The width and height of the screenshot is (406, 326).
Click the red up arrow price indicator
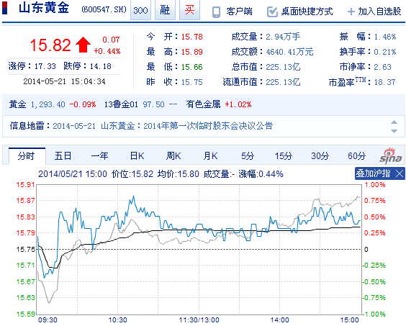[x=83, y=45]
